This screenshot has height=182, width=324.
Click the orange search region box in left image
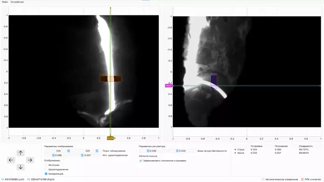click(x=111, y=79)
